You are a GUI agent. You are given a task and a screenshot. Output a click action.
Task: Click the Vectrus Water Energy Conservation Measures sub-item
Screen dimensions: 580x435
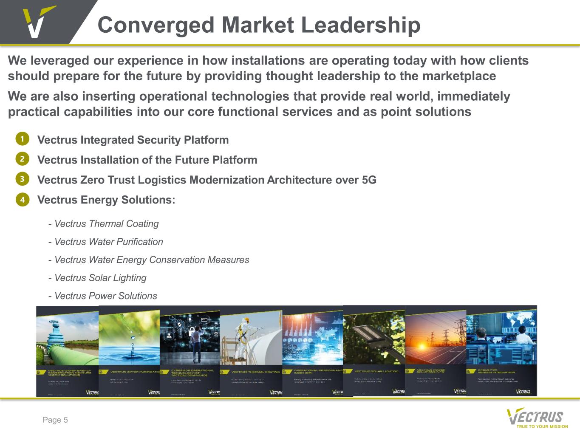point(149,260)
